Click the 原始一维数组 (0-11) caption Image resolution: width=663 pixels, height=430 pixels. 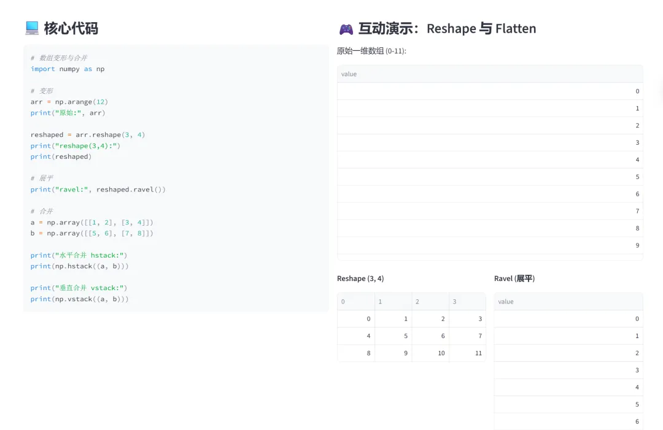point(371,51)
